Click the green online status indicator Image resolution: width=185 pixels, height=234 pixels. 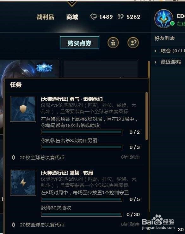pyautogui.click(x=172, y=24)
